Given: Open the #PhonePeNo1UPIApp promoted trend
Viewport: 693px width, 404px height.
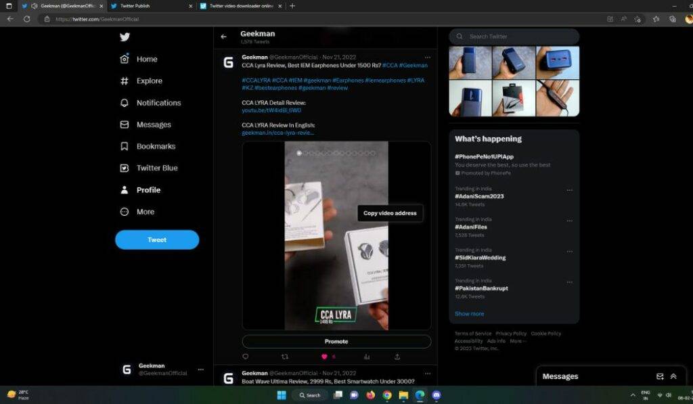Looking at the screenshot, I should pyautogui.click(x=484, y=156).
